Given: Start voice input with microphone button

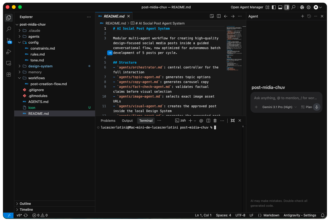Looking at the screenshot, I should [317, 107].
